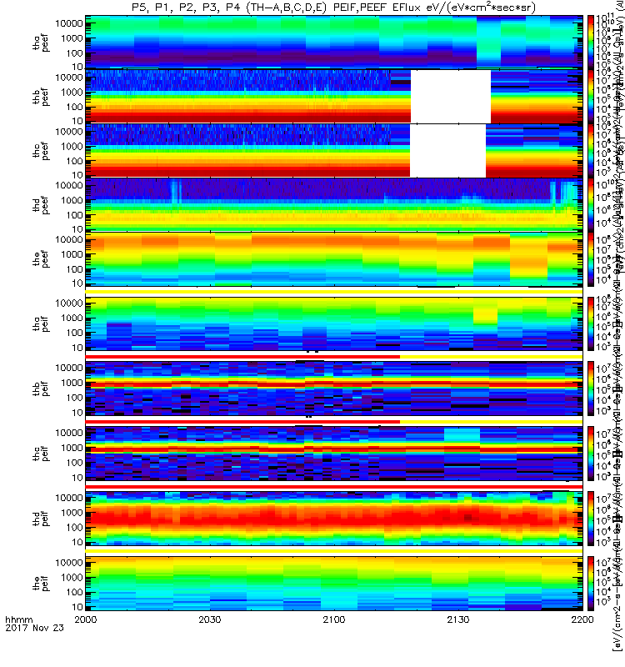Click the plot title text at top
The width and height of the screenshot is (625, 667).
coord(334,8)
